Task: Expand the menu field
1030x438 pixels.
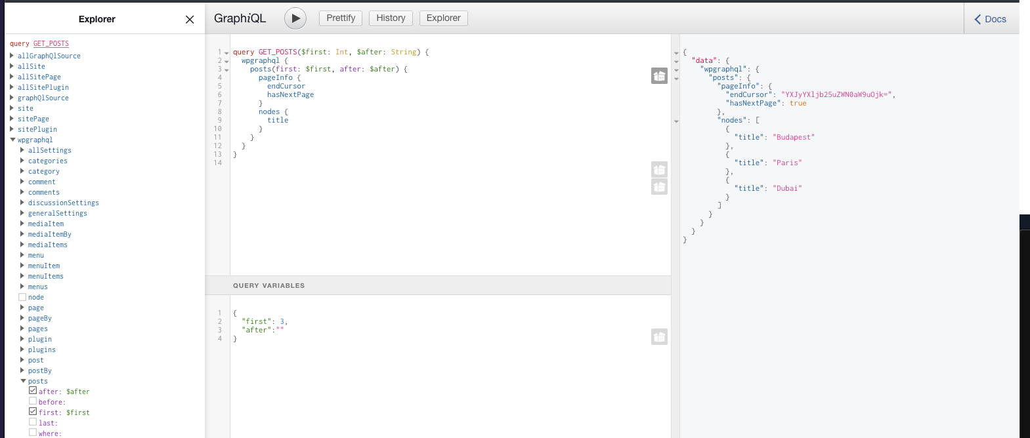Action: (22, 255)
